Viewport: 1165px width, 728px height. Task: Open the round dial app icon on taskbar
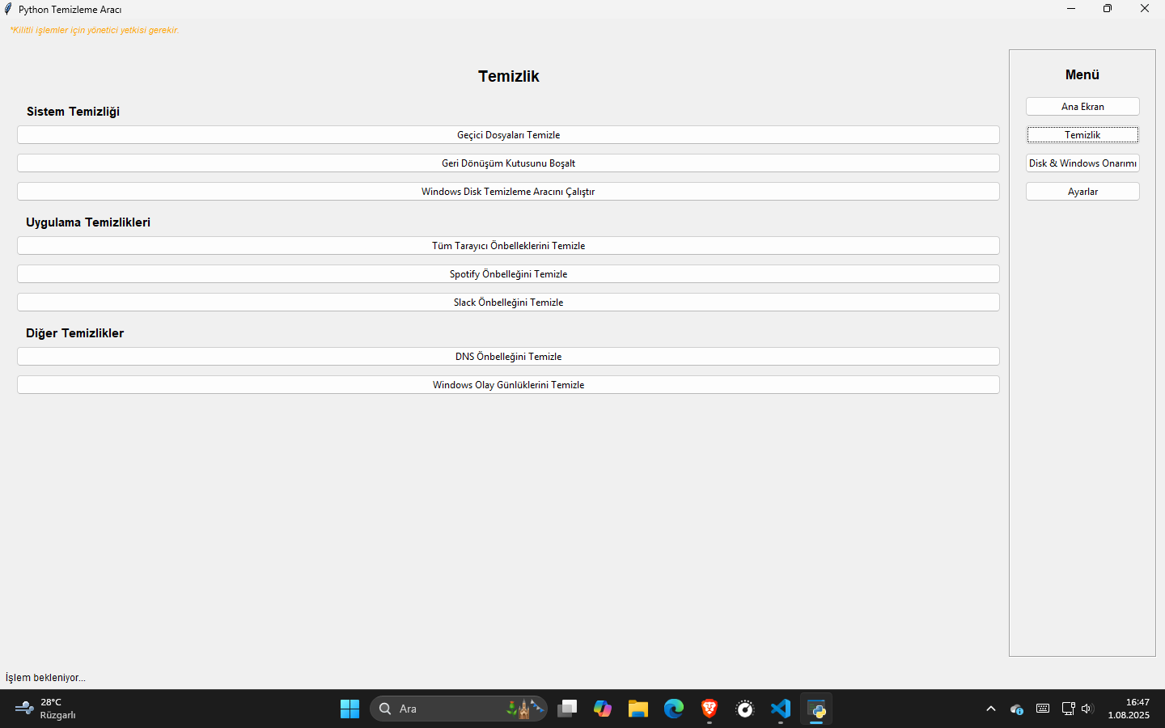click(x=745, y=709)
